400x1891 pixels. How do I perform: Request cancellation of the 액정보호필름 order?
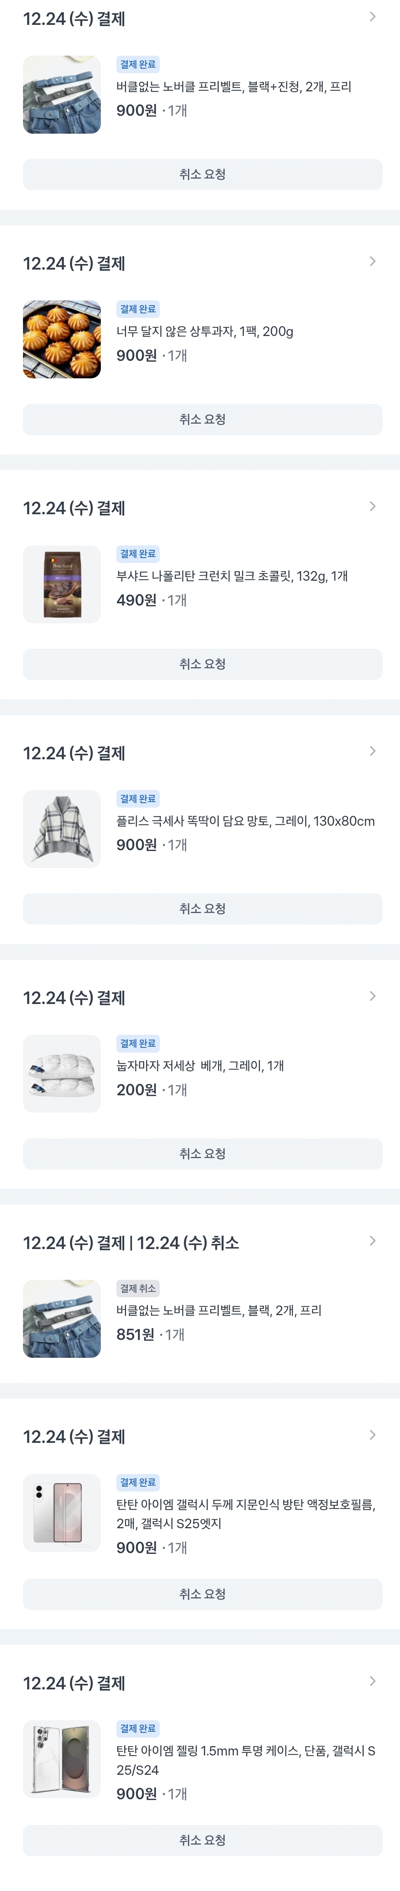pyautogui.click(x=202, y=1594)
